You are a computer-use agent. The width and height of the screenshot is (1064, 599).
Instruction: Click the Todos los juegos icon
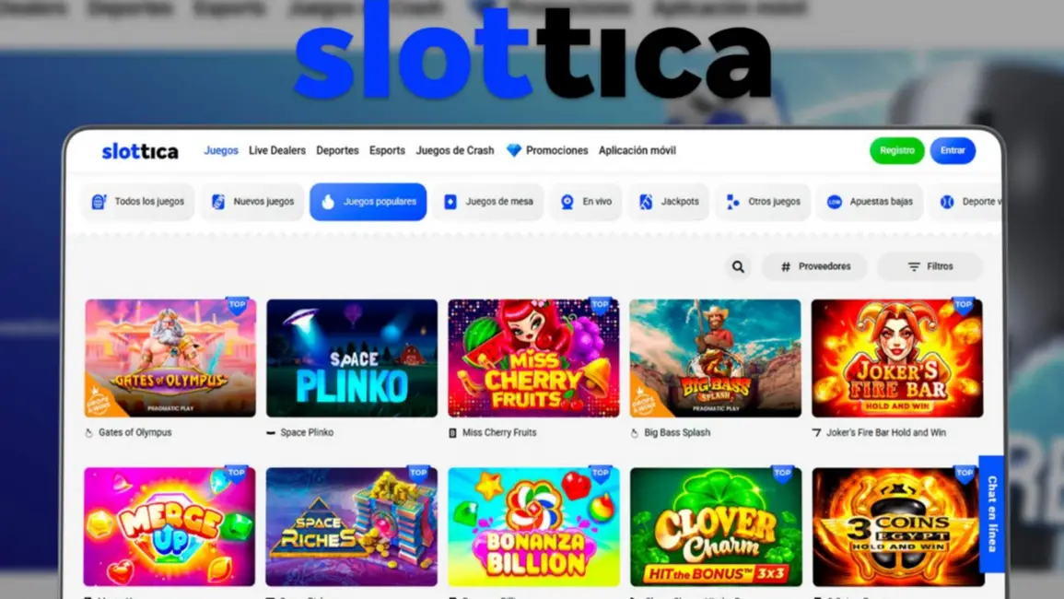tap(99, 202)
